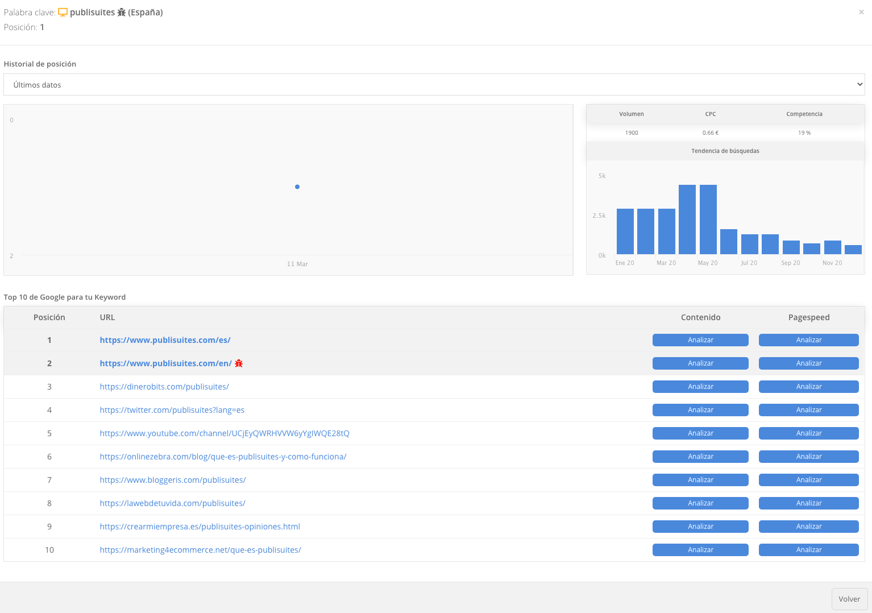Screen dimensions: 872x613
Task: Analizar Contenido for marketing4ecommerce.net row
Action: click(x=700, y=549)
